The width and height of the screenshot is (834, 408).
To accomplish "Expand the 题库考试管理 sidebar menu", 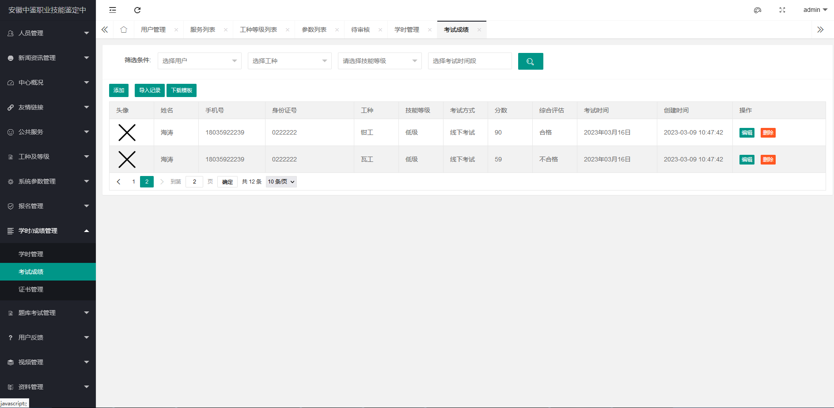I will (48, 313).
